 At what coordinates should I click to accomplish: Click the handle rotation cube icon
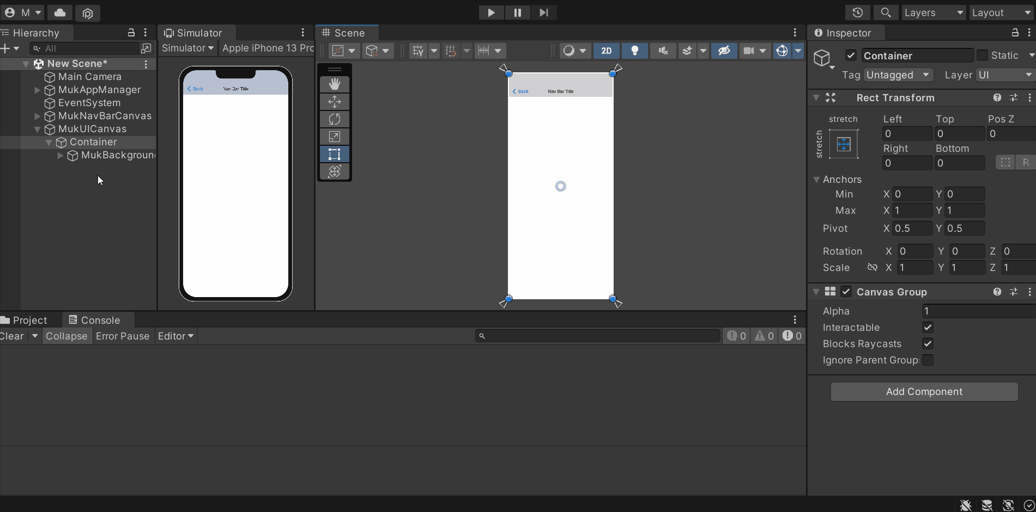pyautogui.click(x=372, y=51)
